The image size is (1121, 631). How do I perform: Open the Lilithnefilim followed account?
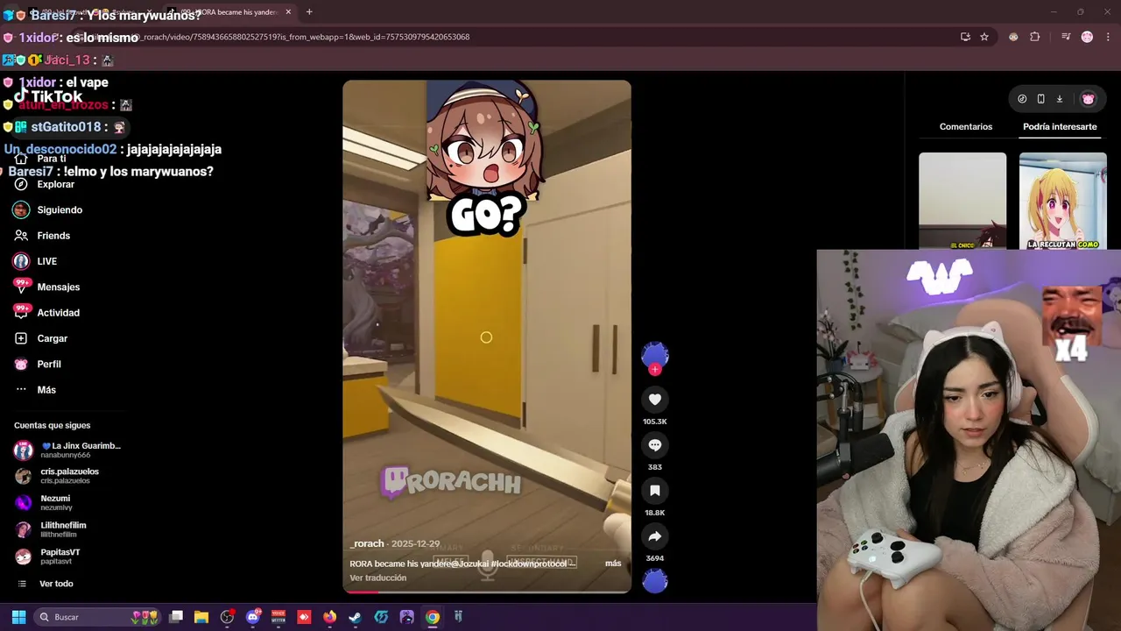(51, 529)
